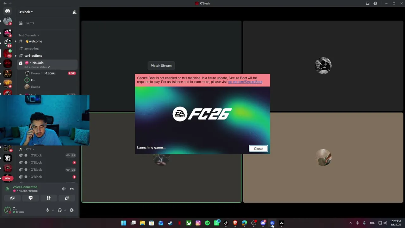Screen dimensions: 405x228
Task: Expand the O'Block server dropdown menu
Action: (x=26, y=12)
